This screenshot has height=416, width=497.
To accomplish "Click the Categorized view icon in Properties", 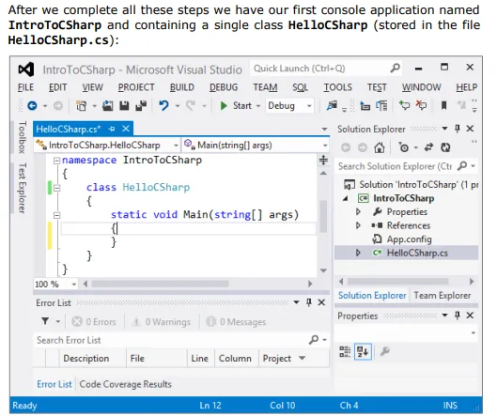I will click(345, 351).
